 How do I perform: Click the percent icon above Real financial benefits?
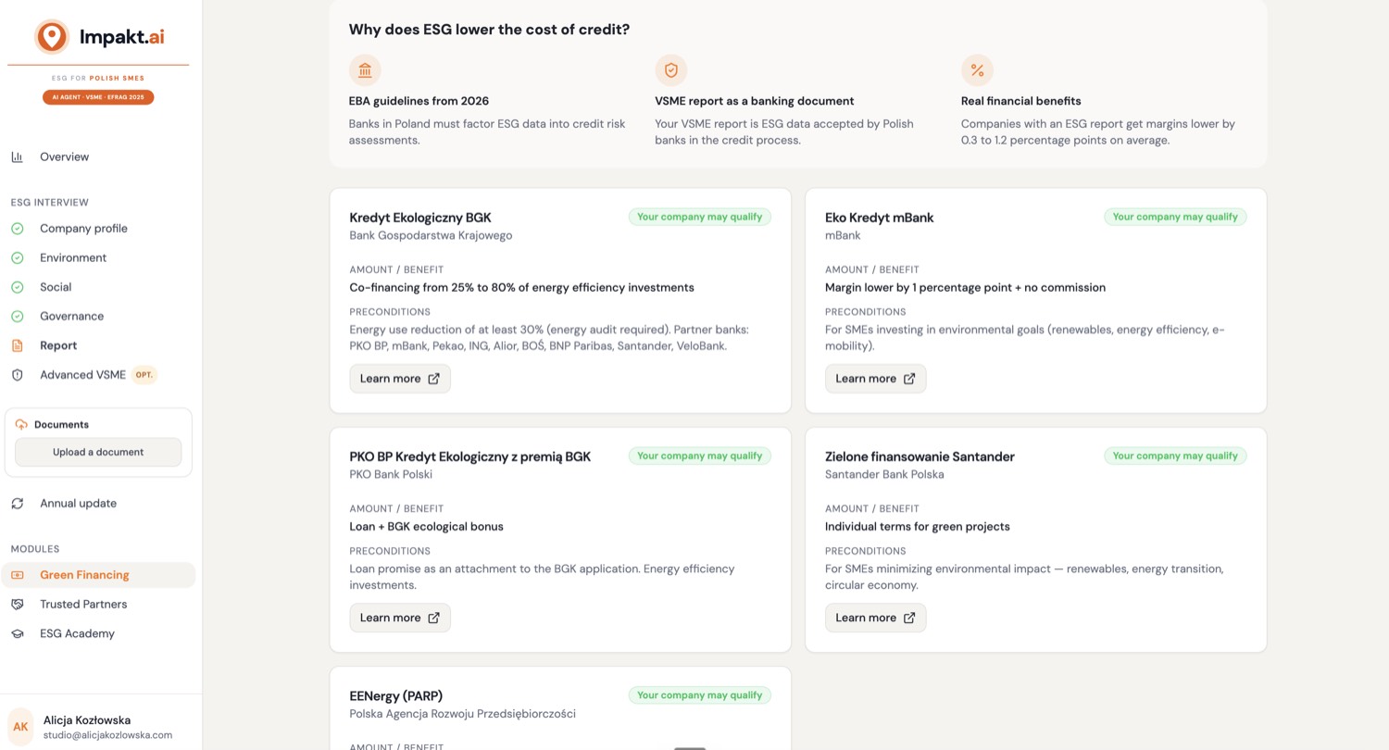(977, 70)
